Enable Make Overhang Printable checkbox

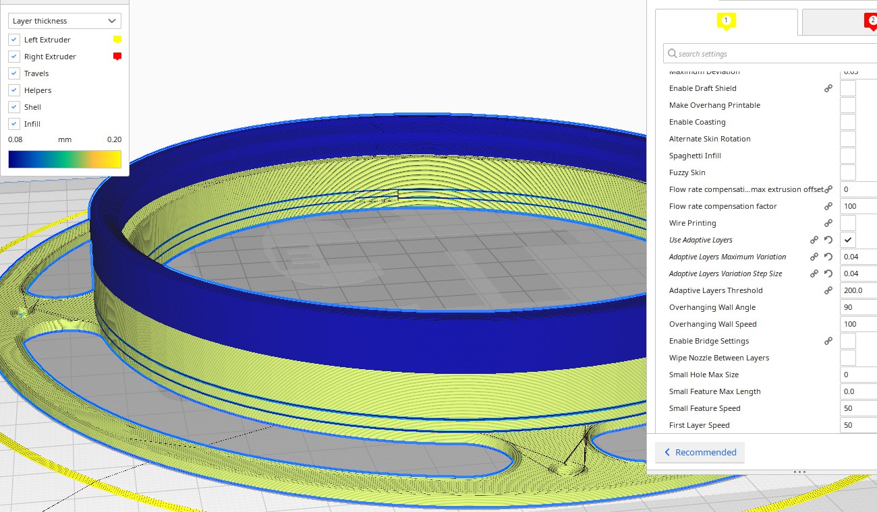pyautogui.click(x=848, y=105)
